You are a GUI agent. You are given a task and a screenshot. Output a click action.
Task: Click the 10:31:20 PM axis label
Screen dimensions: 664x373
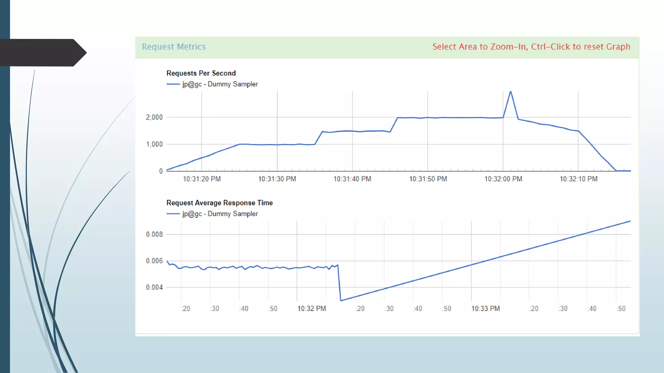coord(202,179)
